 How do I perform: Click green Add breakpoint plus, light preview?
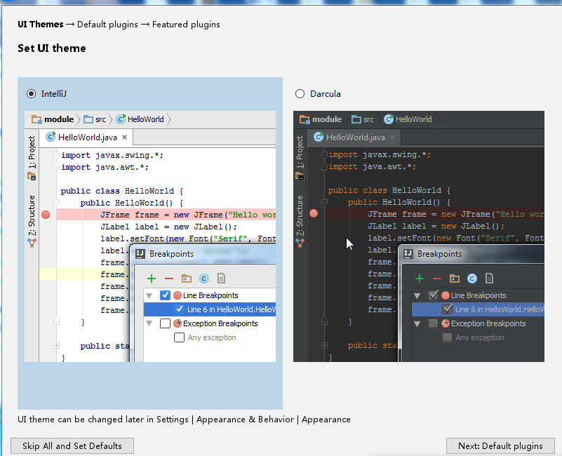coord(152,279)
